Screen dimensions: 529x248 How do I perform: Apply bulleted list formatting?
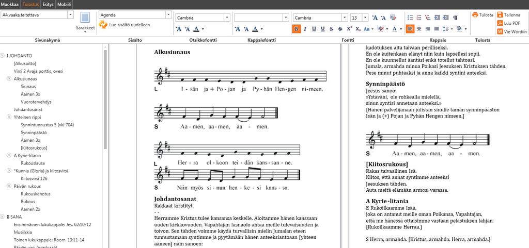pyautogui.click(x=410, y=18)
